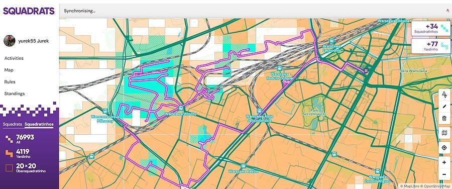Image resolution: width=452 pixels, height=189 pixels.
Task: Click the Warszawa Ursus Północny station icon
Action: tap(105, 111)
